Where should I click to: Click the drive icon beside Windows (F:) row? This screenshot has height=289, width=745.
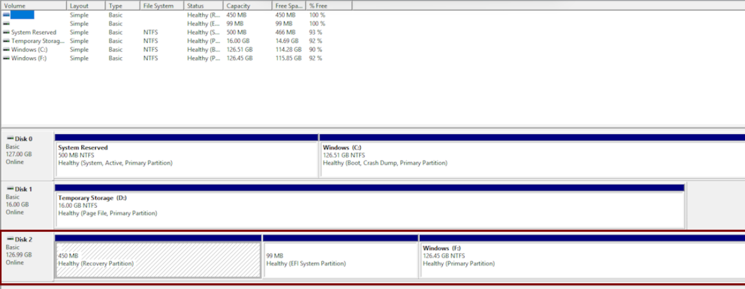point(6,58)
